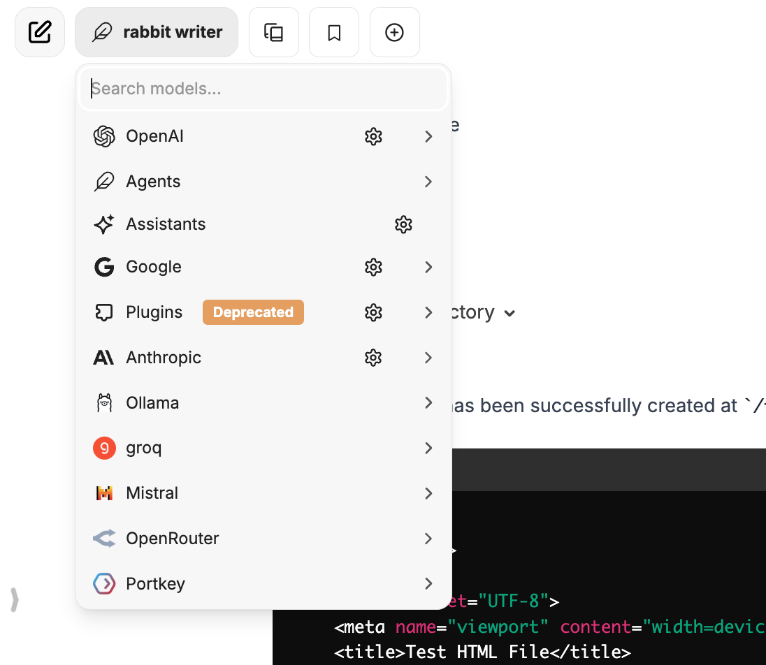This screenshot has width=766, height=665.
Task: Expand the OpenRouter models chevron
Action: coord(428,539)
